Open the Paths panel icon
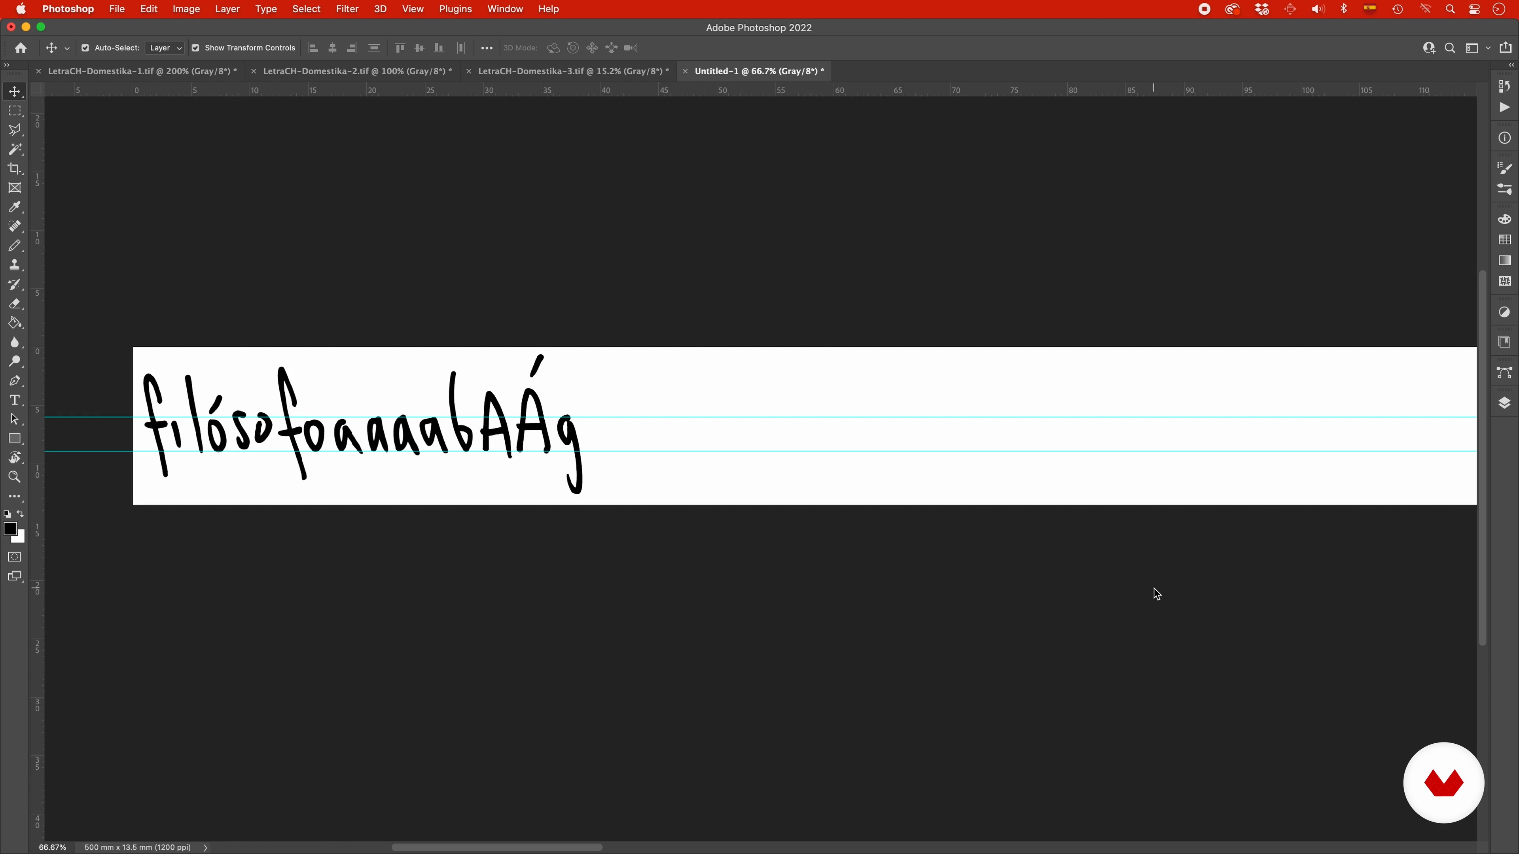Screen dimensions: 1519x854 click(x=1504, y=372)
